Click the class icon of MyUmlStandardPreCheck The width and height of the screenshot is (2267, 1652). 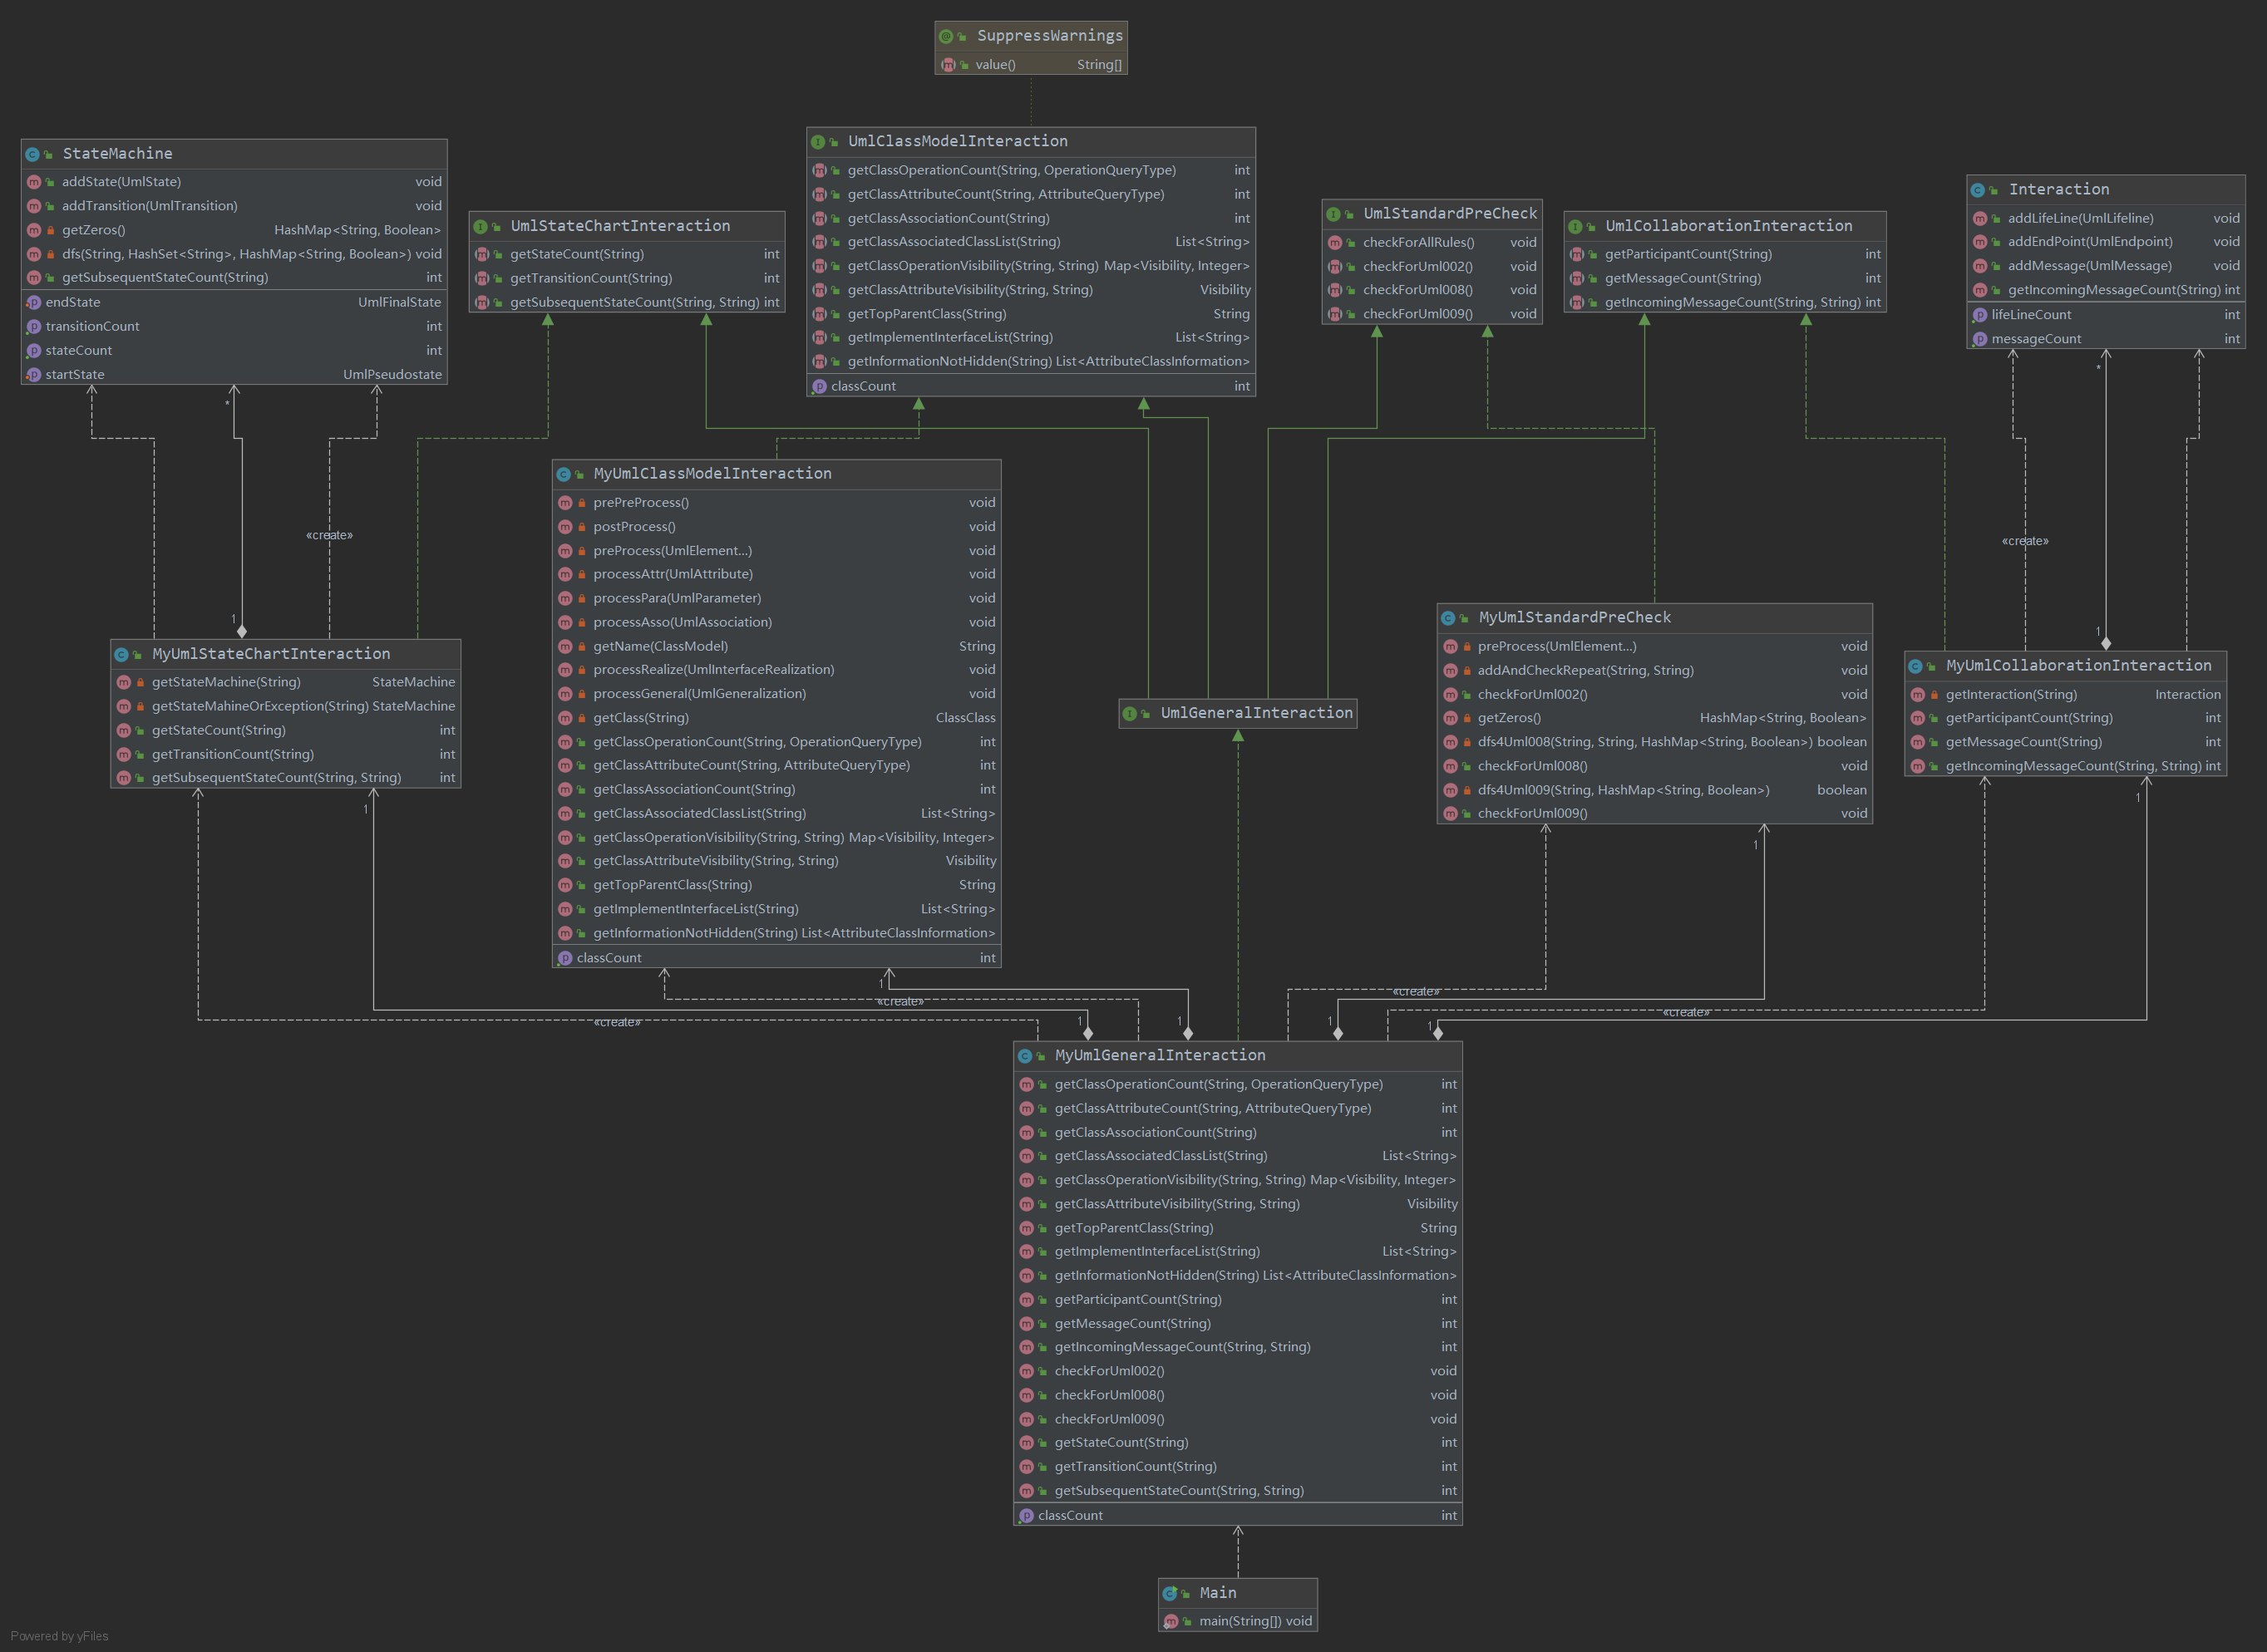(1449, 619)
